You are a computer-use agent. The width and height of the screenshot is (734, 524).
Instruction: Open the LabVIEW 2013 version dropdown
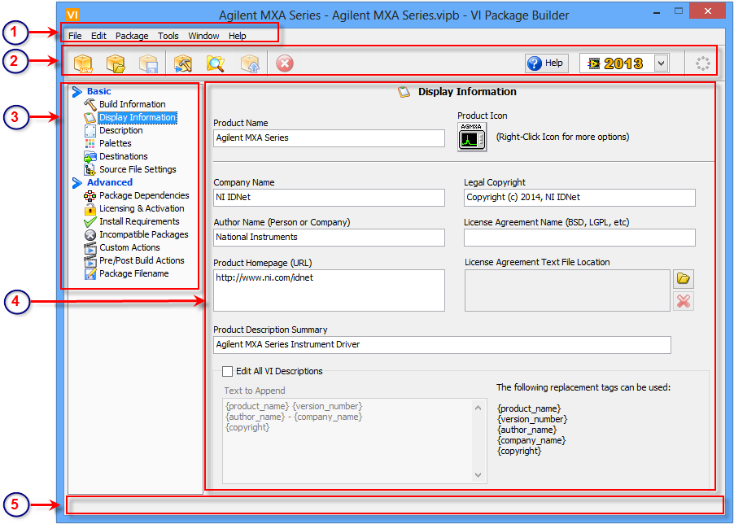click(x=661, y=63)
